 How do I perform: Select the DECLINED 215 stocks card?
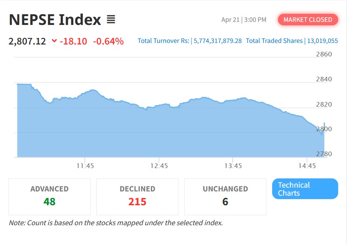pos(137,196)
